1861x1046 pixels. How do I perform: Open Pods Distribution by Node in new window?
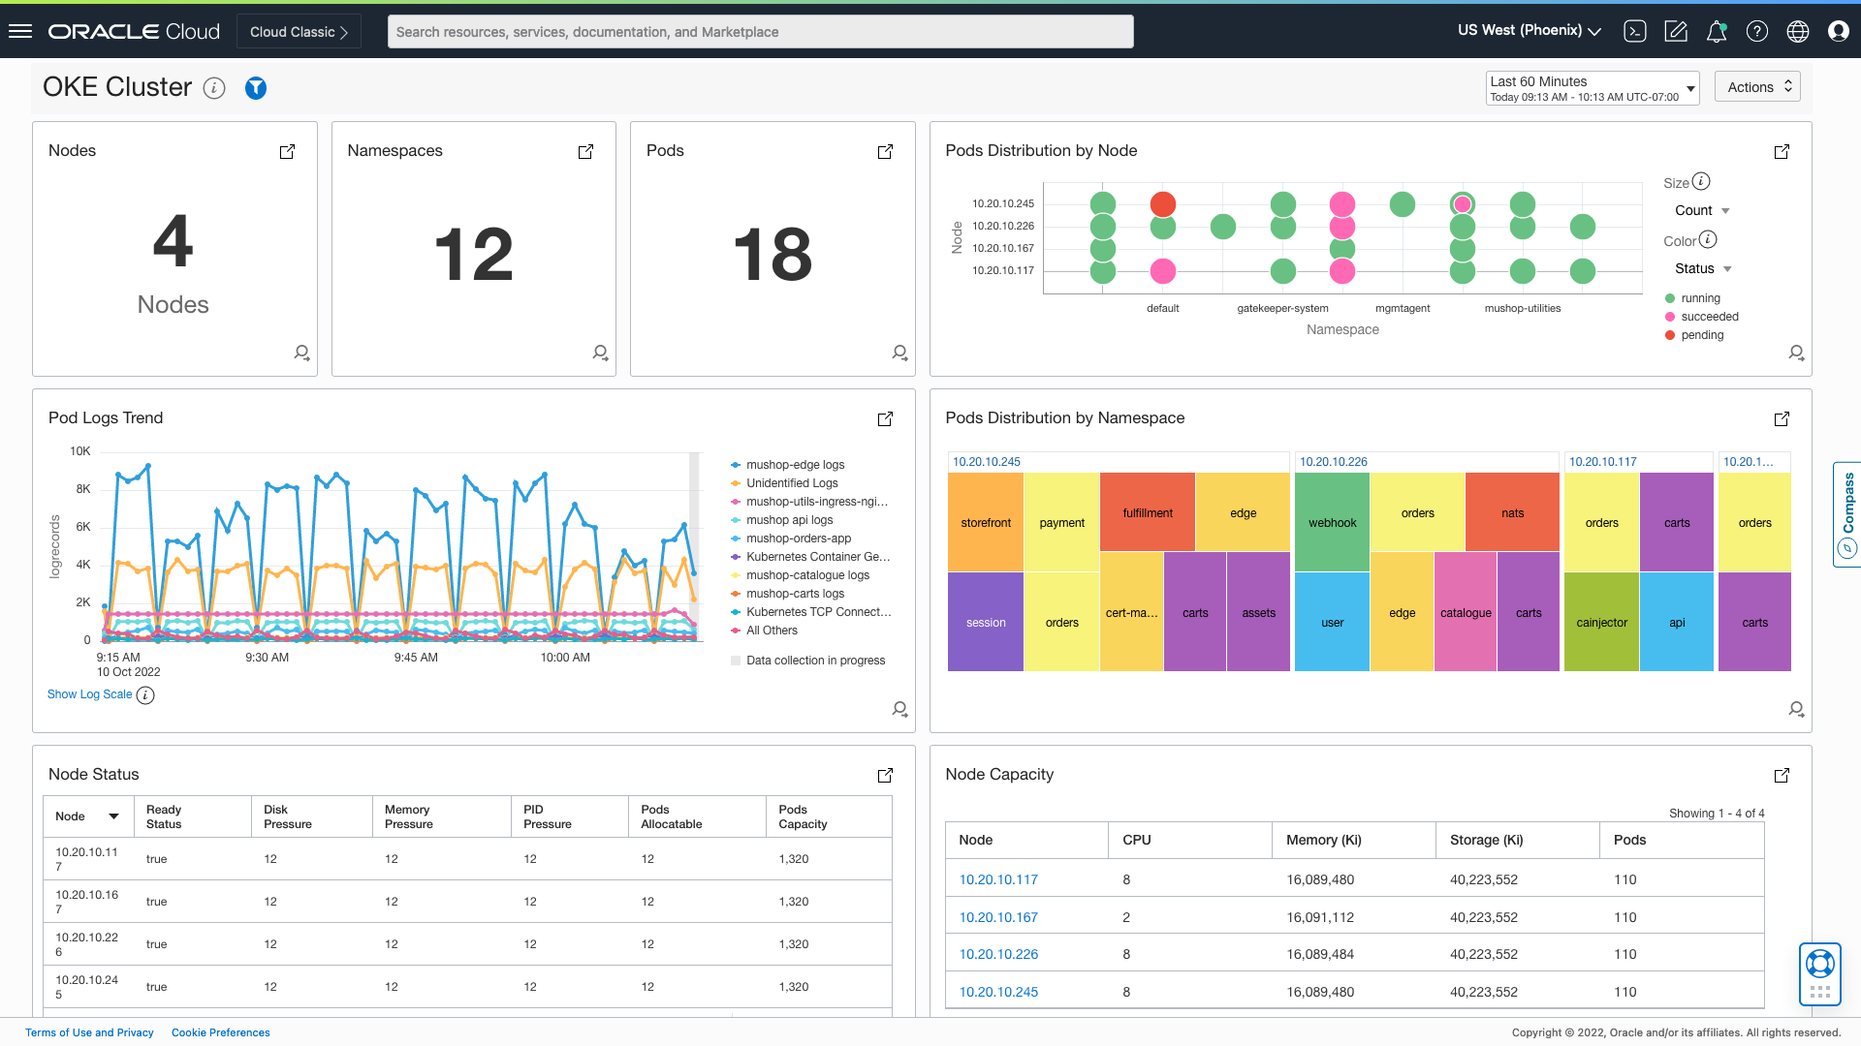coord(1782,152)
